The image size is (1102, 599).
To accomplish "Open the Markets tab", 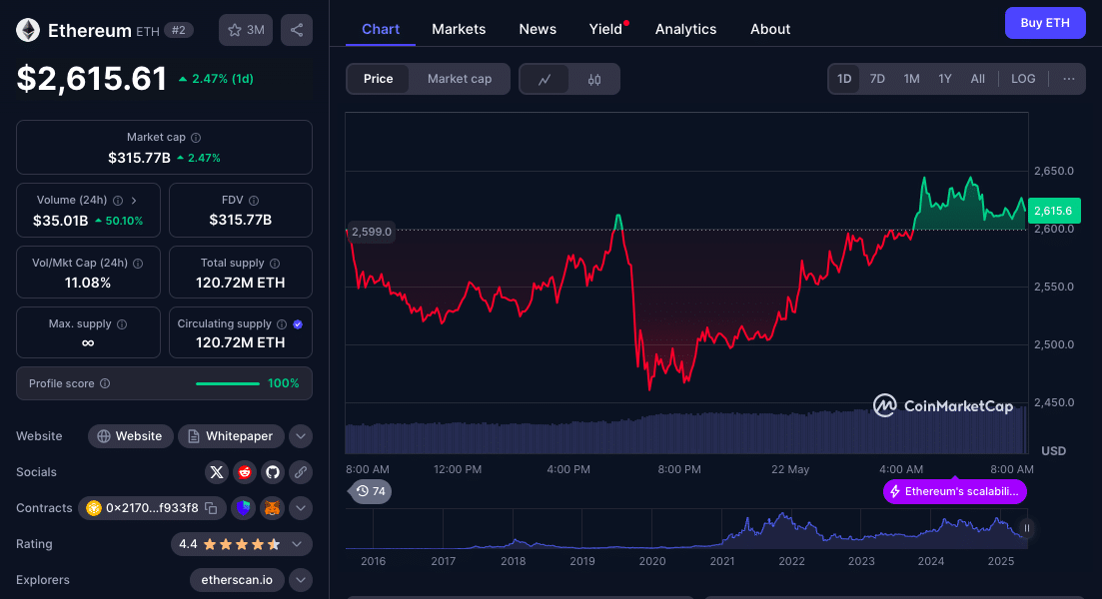I will coord(459,30).
